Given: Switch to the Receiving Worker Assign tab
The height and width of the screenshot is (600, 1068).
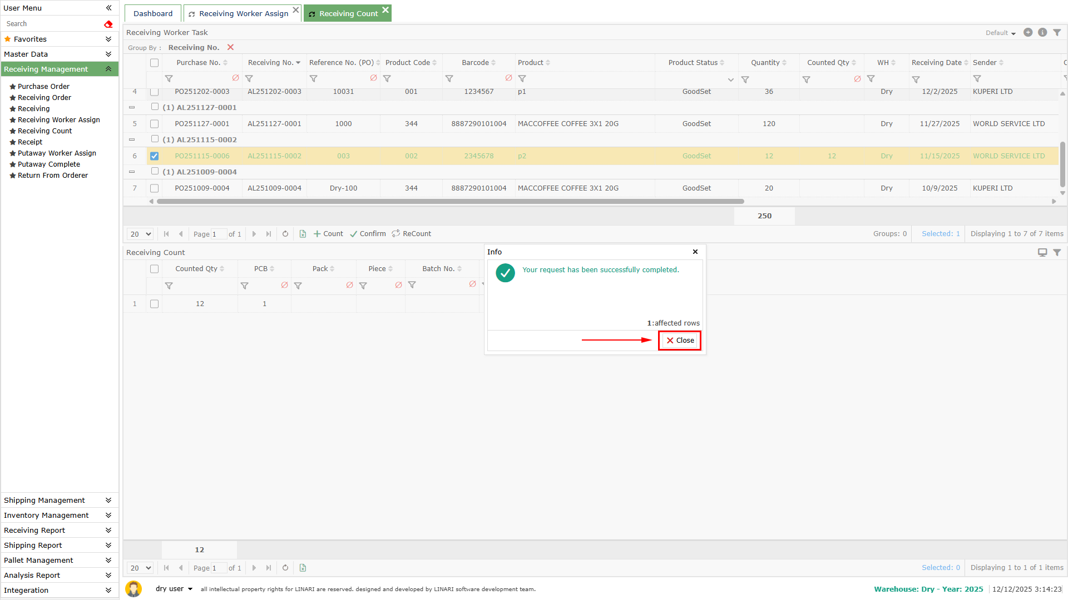Looking at the screenshot, I should click(243, 13).
